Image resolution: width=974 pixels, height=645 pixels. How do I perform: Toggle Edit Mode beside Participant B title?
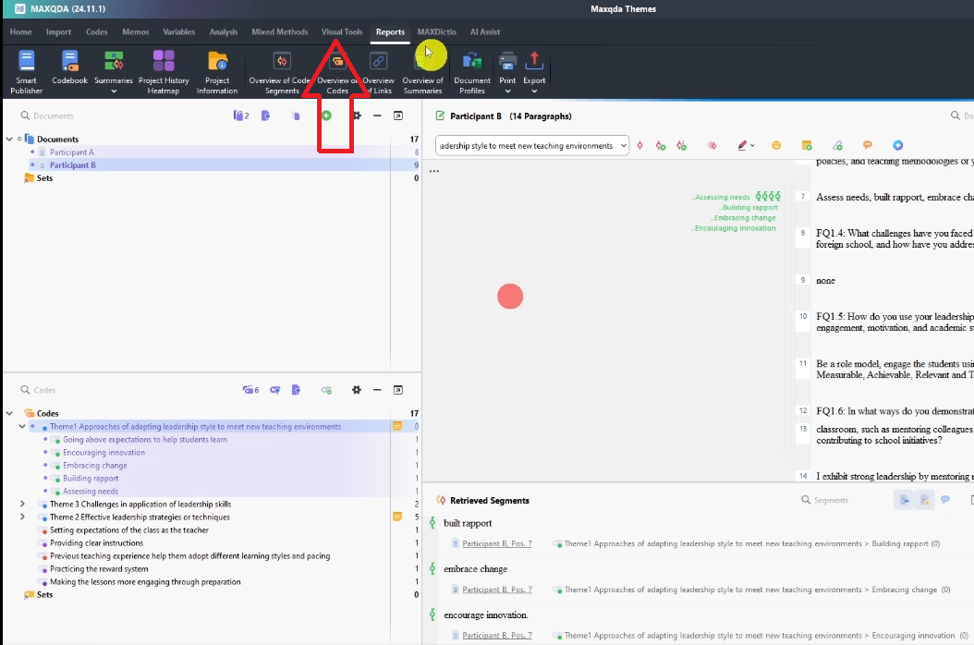(440, 116)
